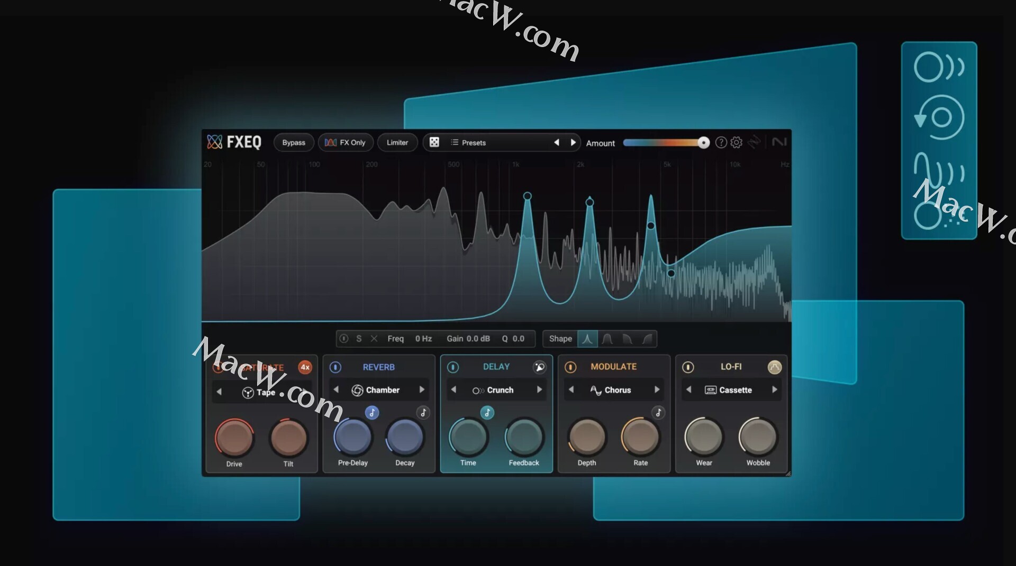Toggle tempo sync note above Pre-Delay
Image resolution: width=1016 pixels, height=566 pixels.
coord(372,413)
